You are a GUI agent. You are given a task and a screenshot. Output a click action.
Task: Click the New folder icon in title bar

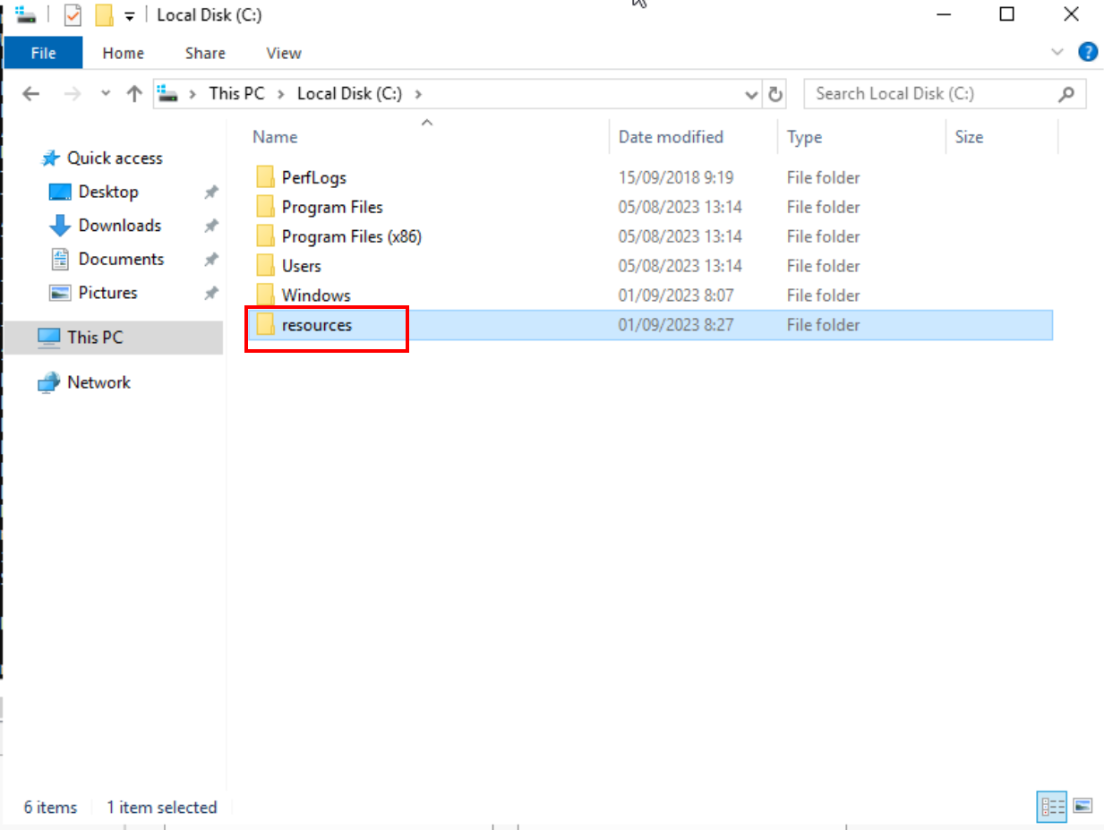pyautogui.click(x=104, y=15)
